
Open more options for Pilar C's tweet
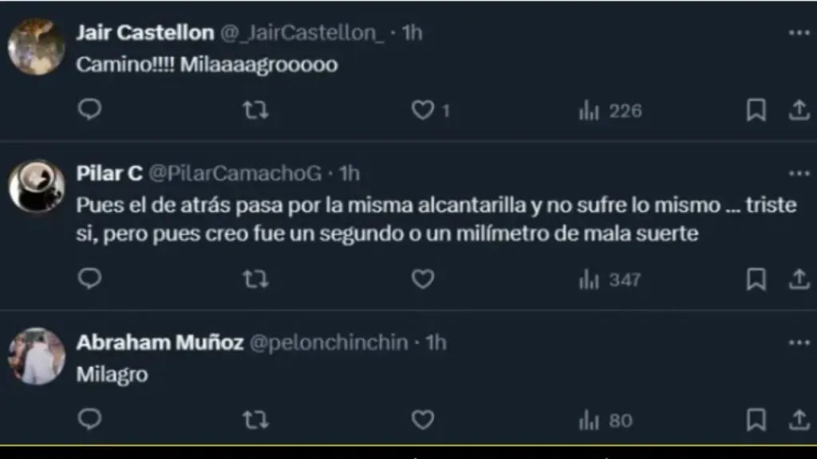[799, 173]
